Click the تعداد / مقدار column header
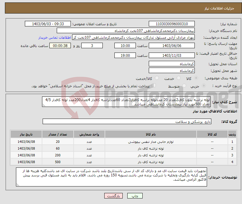Viewport: 242px width, 204px height. click(x=58, y=134)
